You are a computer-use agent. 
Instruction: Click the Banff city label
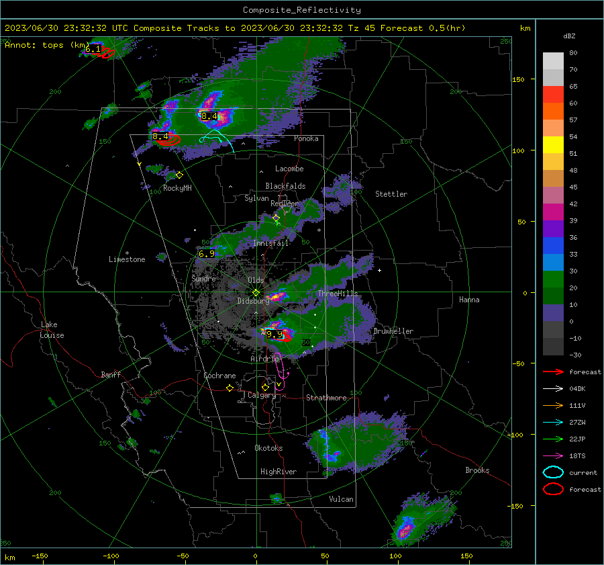click(111, 375)
